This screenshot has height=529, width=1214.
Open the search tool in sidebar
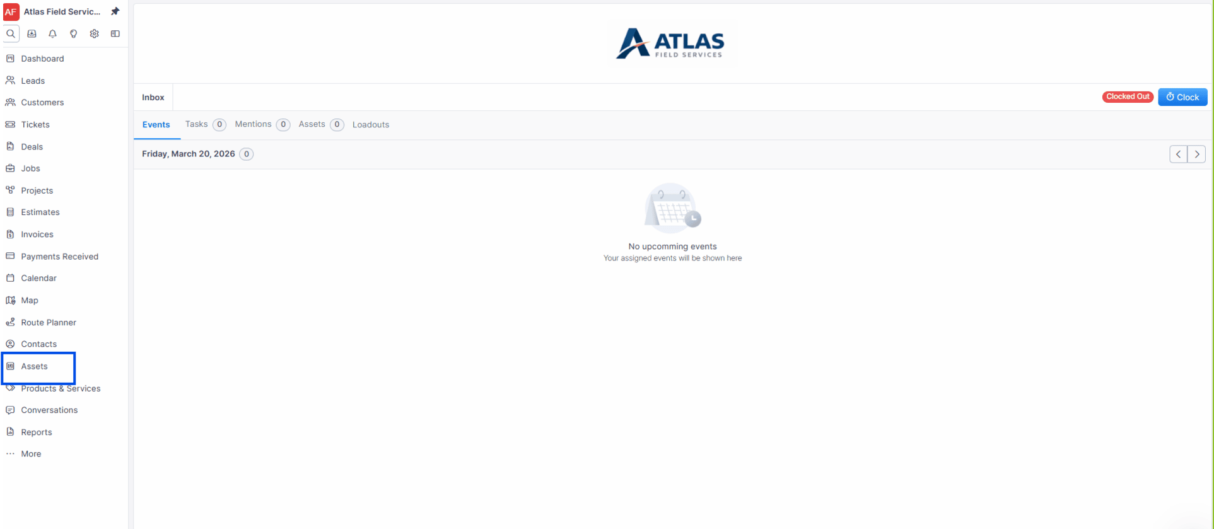(11, 33)
